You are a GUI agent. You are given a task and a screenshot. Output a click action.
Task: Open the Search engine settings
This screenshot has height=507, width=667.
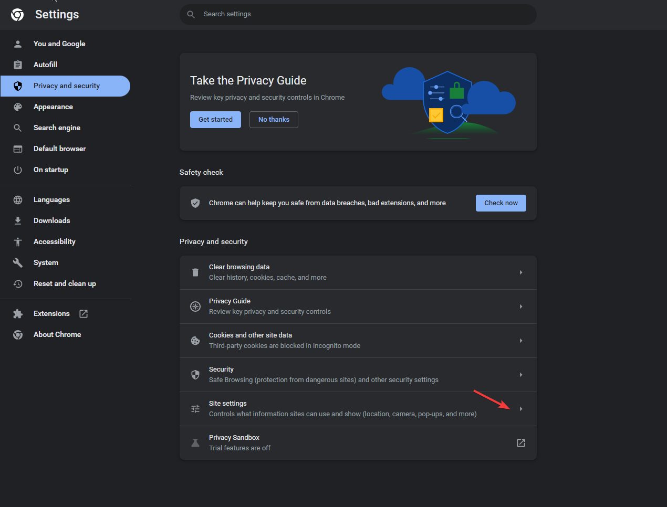(65, 128)
